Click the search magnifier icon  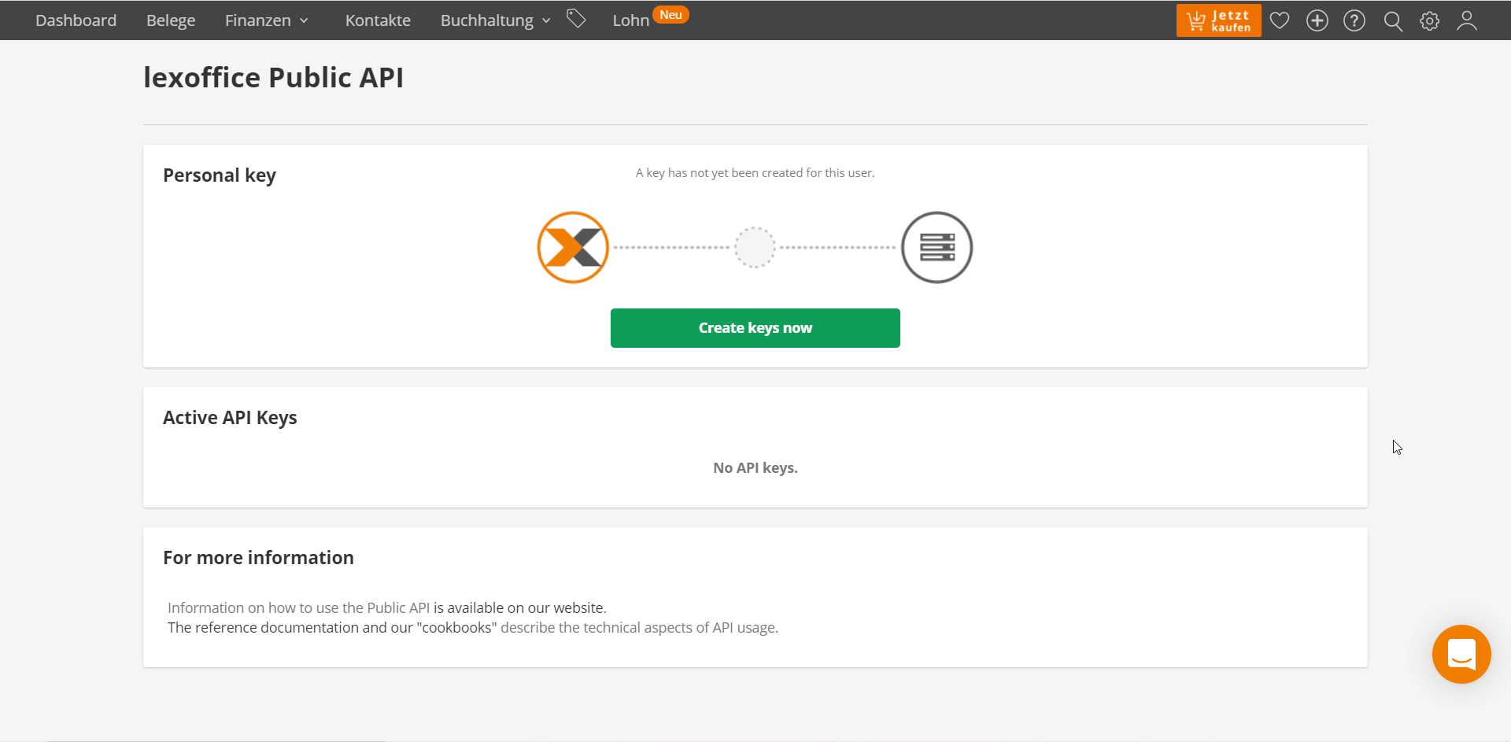coord(1393,21)
